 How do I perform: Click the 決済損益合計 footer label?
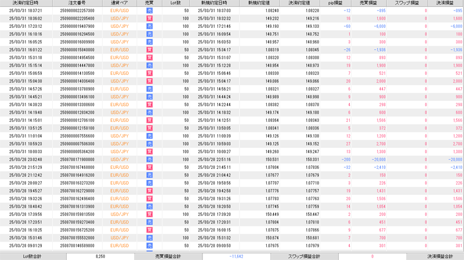pyautogui.click(x=440, y=257)
